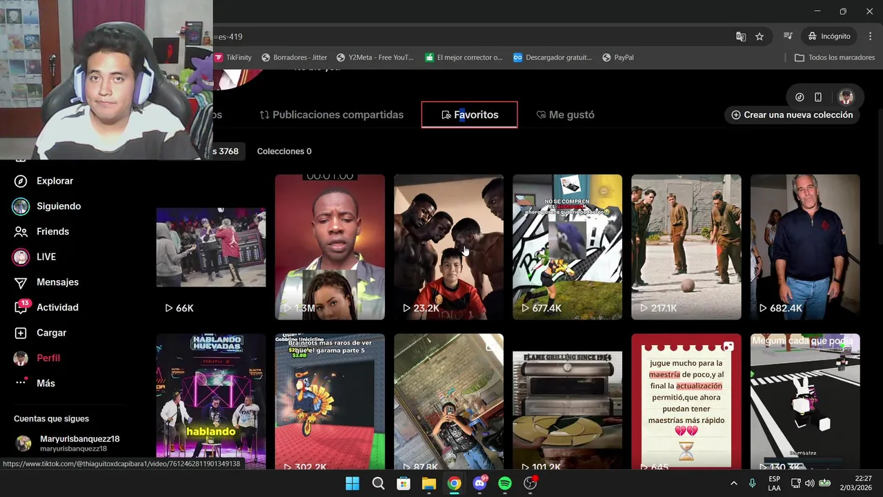
Task: Go to Siguiendo in the sidebar
Action: pos(48,206)
